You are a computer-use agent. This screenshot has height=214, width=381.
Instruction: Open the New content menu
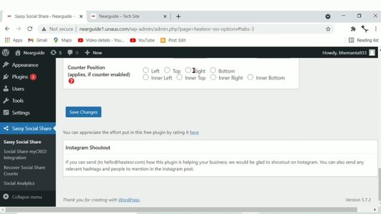pos(93,53)
